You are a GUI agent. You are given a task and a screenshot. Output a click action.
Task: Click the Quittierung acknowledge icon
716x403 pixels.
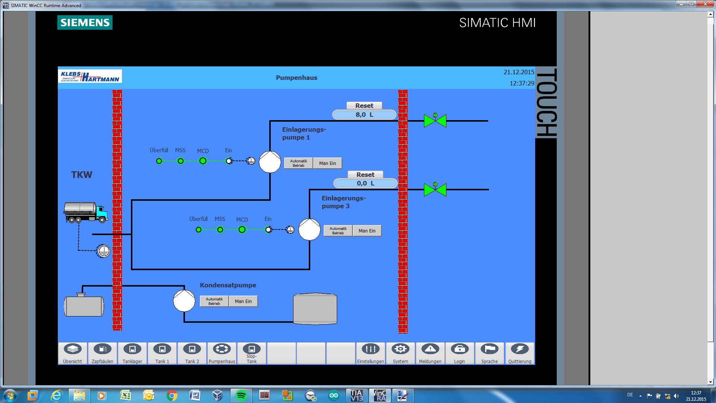point(519,353)
